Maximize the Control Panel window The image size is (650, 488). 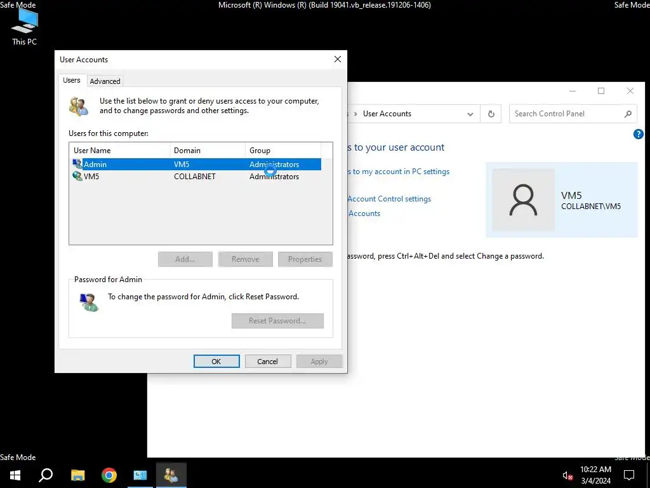coord(601,91)
